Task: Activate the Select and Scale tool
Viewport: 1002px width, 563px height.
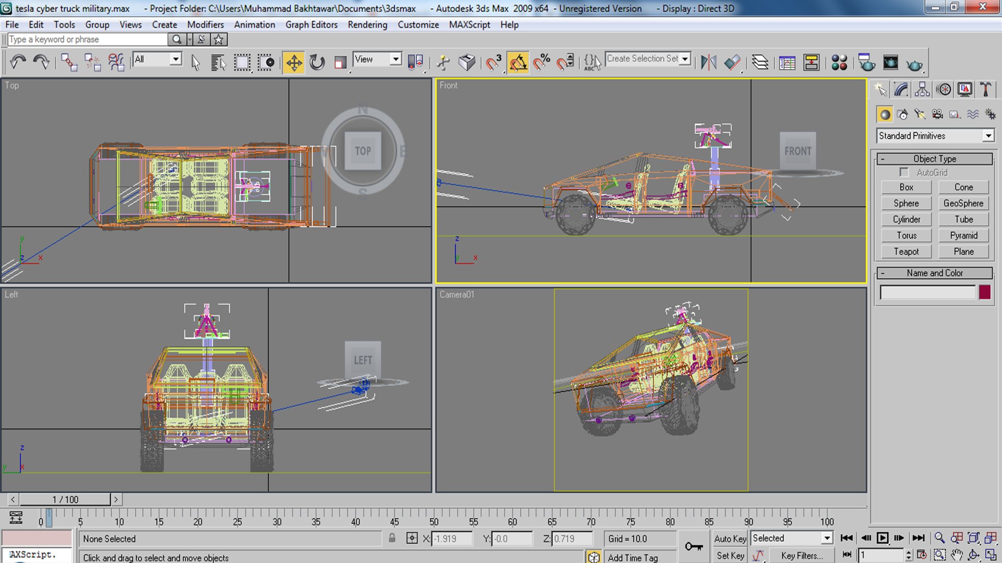Action: click(340, 63)
